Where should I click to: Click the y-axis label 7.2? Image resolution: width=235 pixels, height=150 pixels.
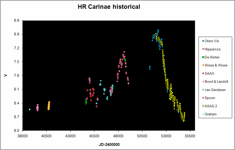click(17, 48)
